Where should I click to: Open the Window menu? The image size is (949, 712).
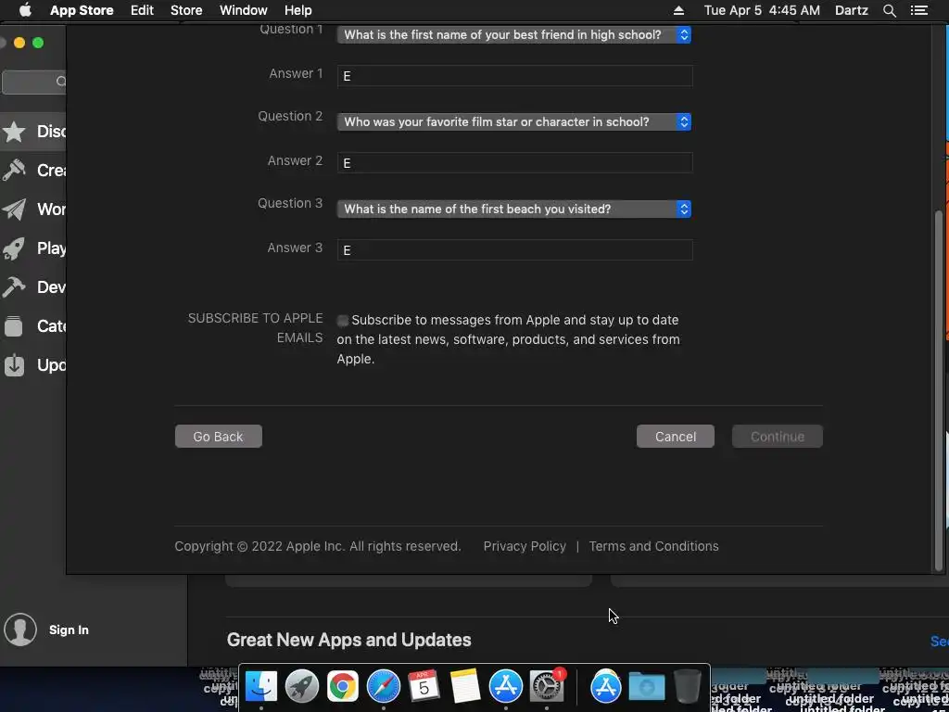coord(244,10)
